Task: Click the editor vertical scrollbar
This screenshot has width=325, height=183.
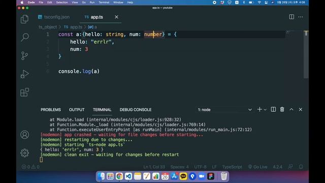Action: click(x=306, y=54)
